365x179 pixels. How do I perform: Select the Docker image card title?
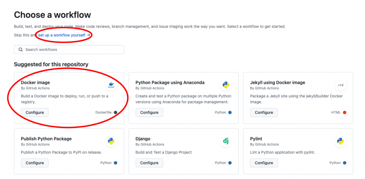tap(35, 83)
